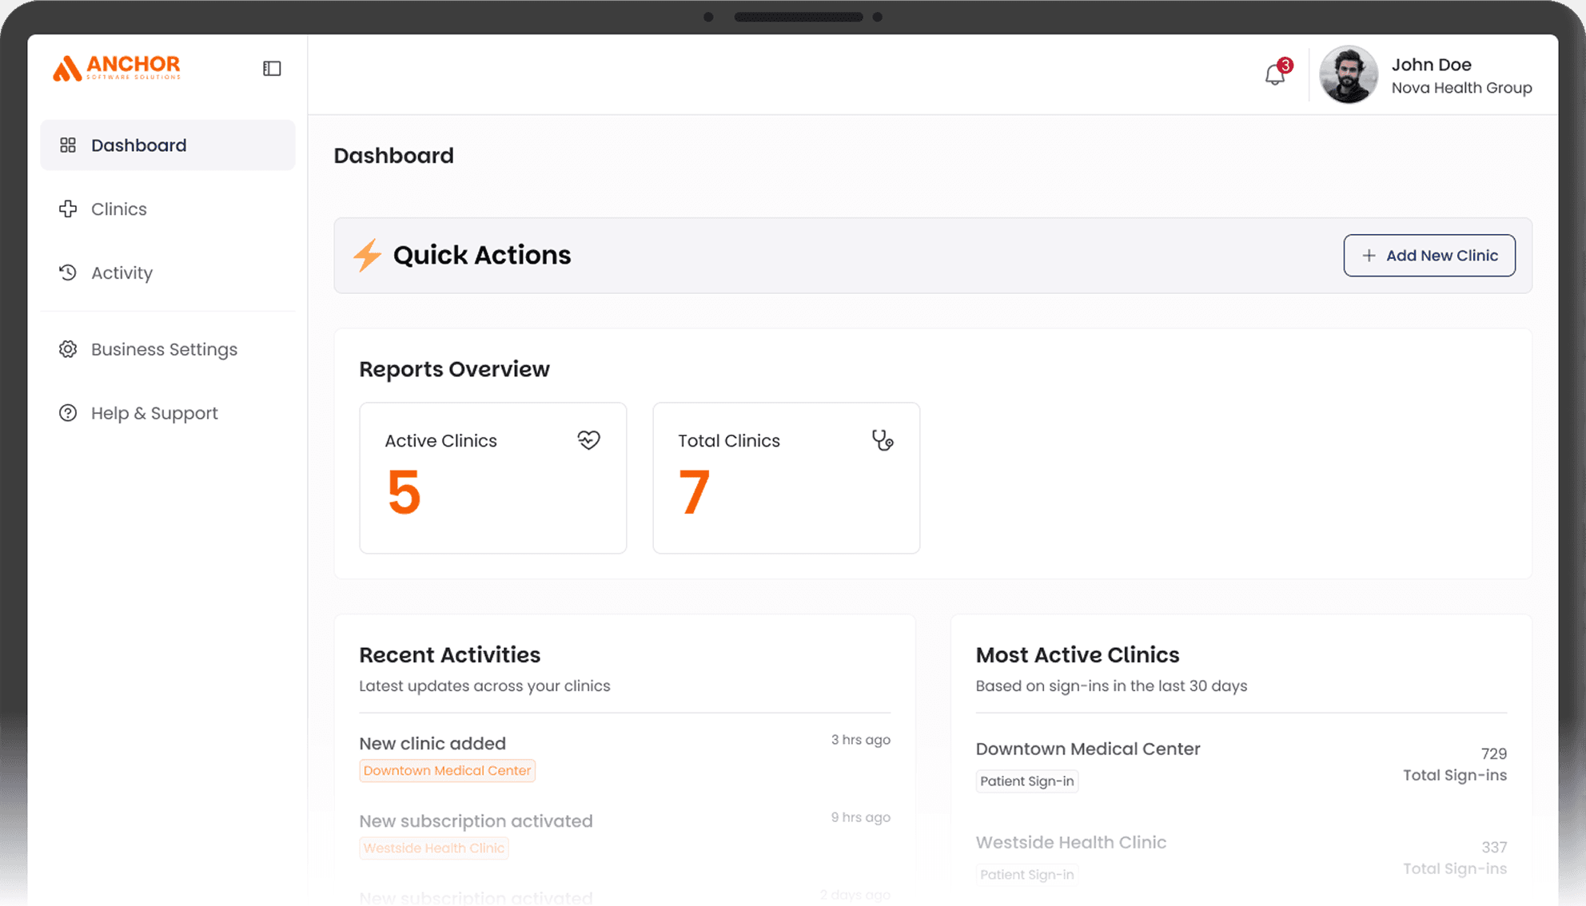Click the John Doe user name
Screen dimensions: 1586x906
pos(1431,65)
